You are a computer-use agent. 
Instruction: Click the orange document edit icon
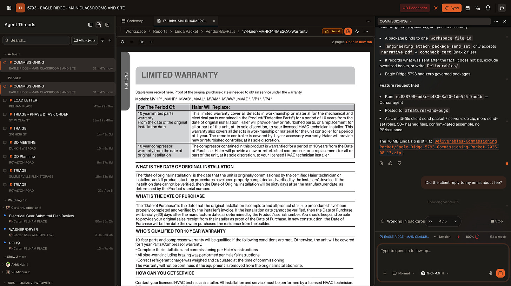(348, 31)
